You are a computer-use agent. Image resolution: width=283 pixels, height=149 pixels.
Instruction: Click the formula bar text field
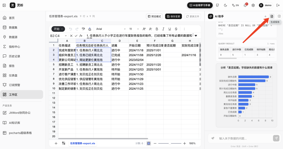click(139, 36)
